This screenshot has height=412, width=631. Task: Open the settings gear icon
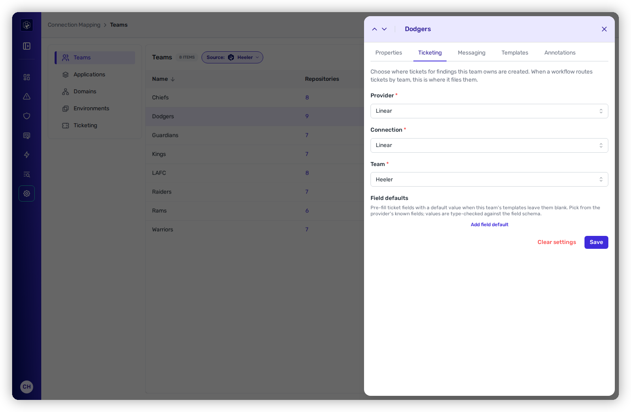point(27,193)
